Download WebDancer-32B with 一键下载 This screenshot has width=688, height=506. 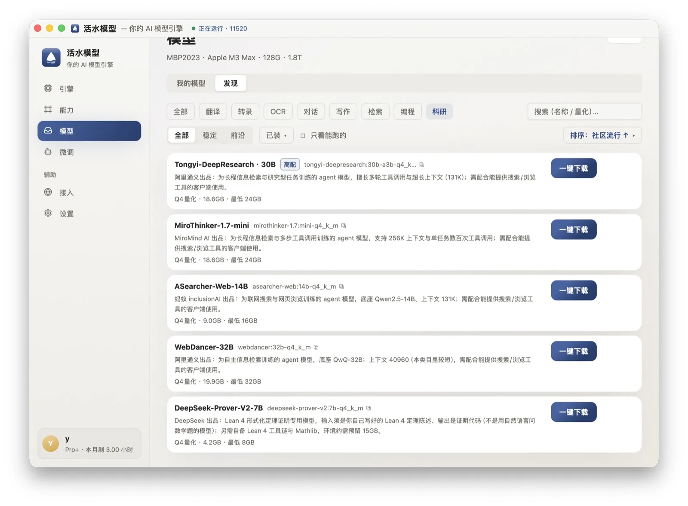(574, 351)
